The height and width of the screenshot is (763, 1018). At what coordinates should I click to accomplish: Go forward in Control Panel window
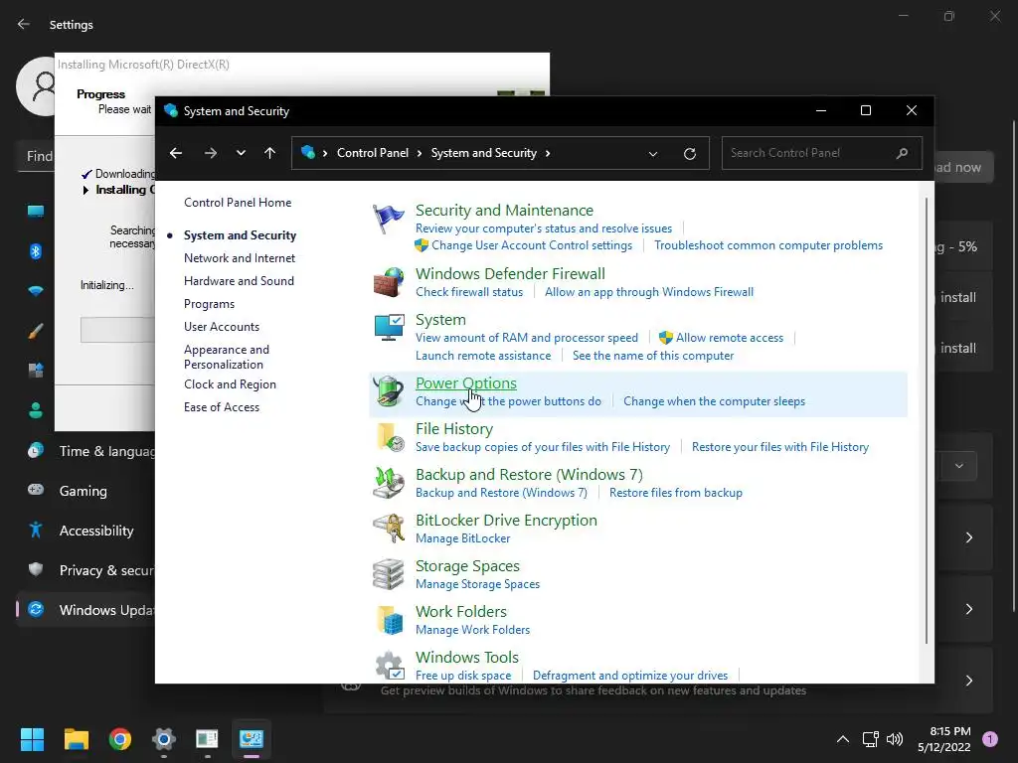pyautogui.click(x=211, y=153)
